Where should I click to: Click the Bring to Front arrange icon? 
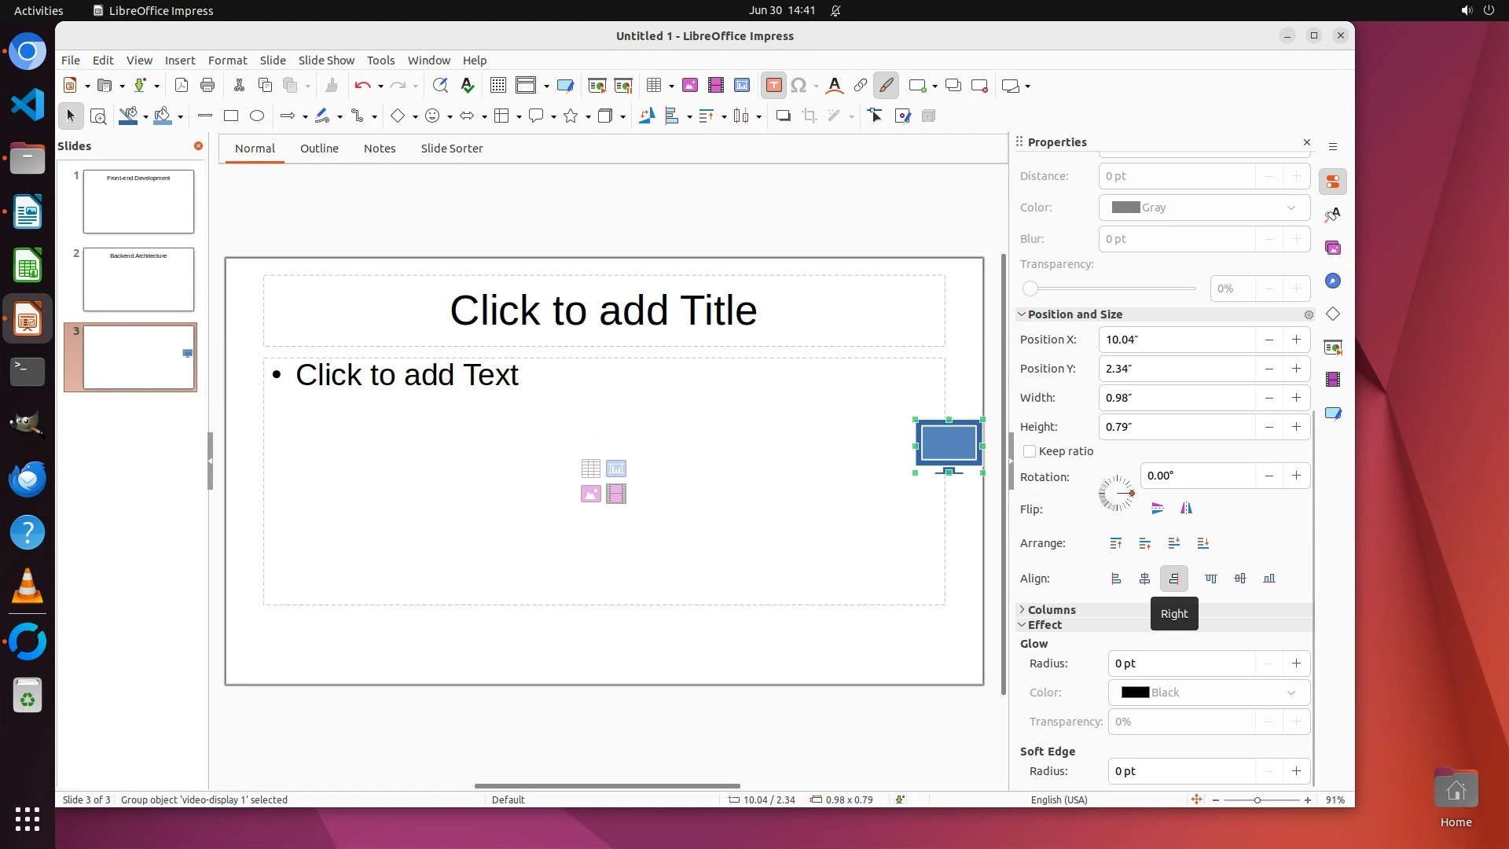click(1116, 543)
